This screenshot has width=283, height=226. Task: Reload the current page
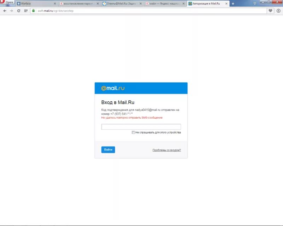[x=19, y=11]
